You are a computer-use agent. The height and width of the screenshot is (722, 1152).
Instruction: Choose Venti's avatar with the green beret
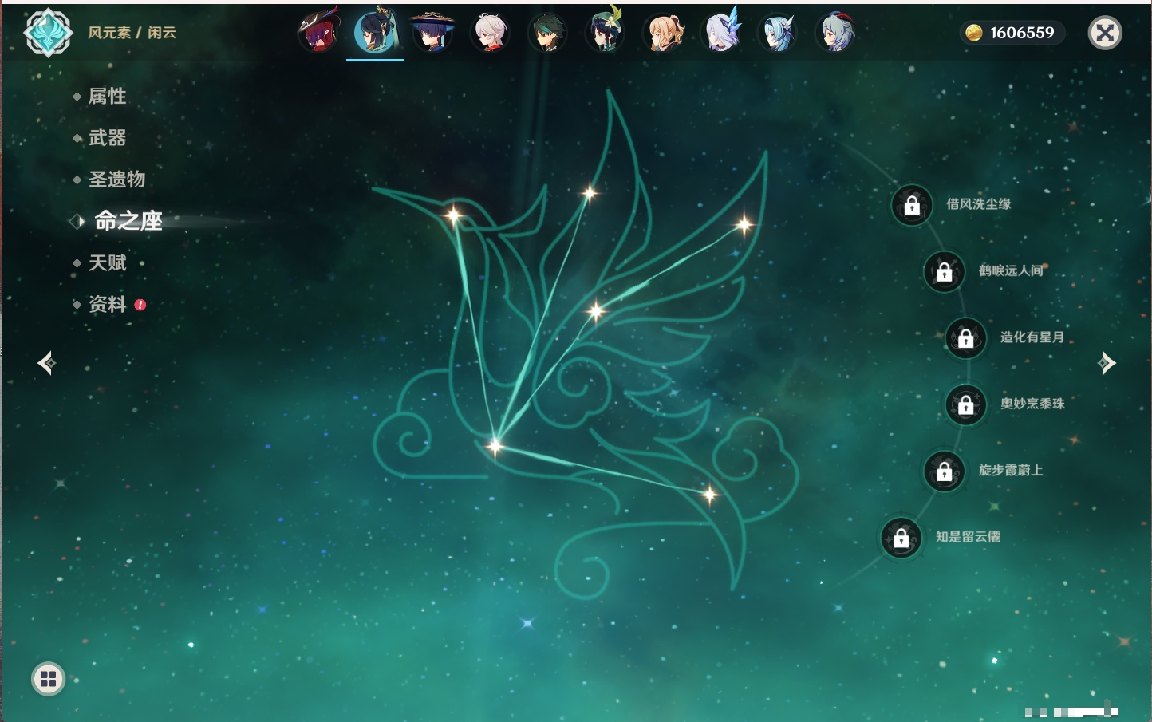pos(605,33)
